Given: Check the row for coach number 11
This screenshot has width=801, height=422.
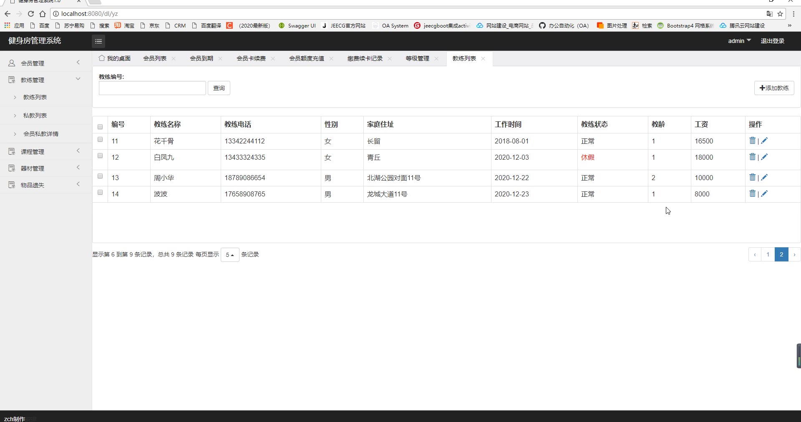Looking at the screenshot, I should pyautogui.click(x=100, y=139).
